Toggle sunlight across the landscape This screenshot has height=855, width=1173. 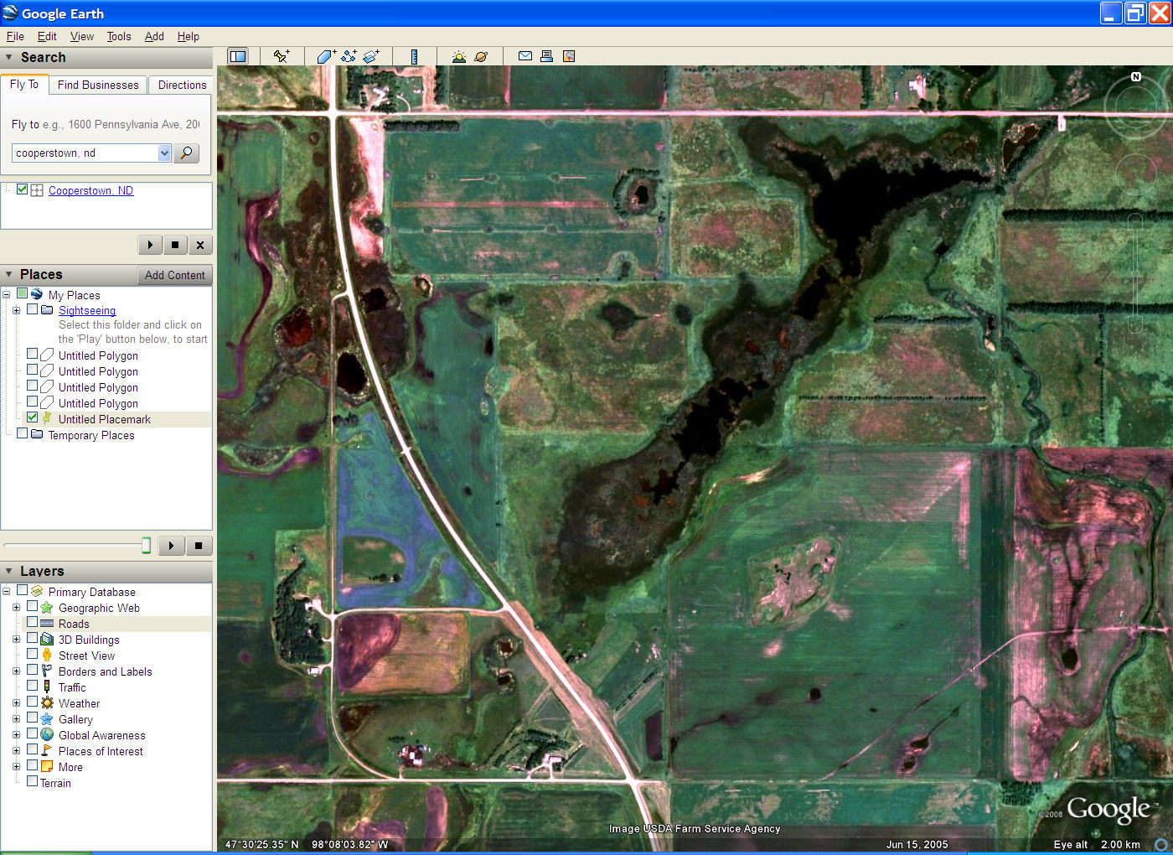(x=458, y=56)
